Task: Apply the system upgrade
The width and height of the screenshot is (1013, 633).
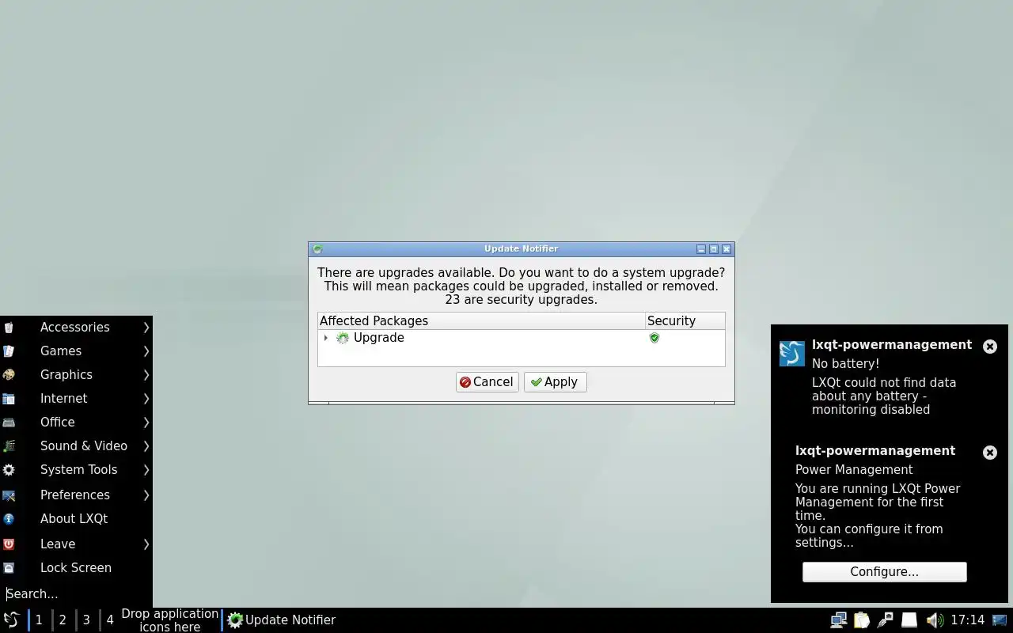Action: [x=555, y=381]
